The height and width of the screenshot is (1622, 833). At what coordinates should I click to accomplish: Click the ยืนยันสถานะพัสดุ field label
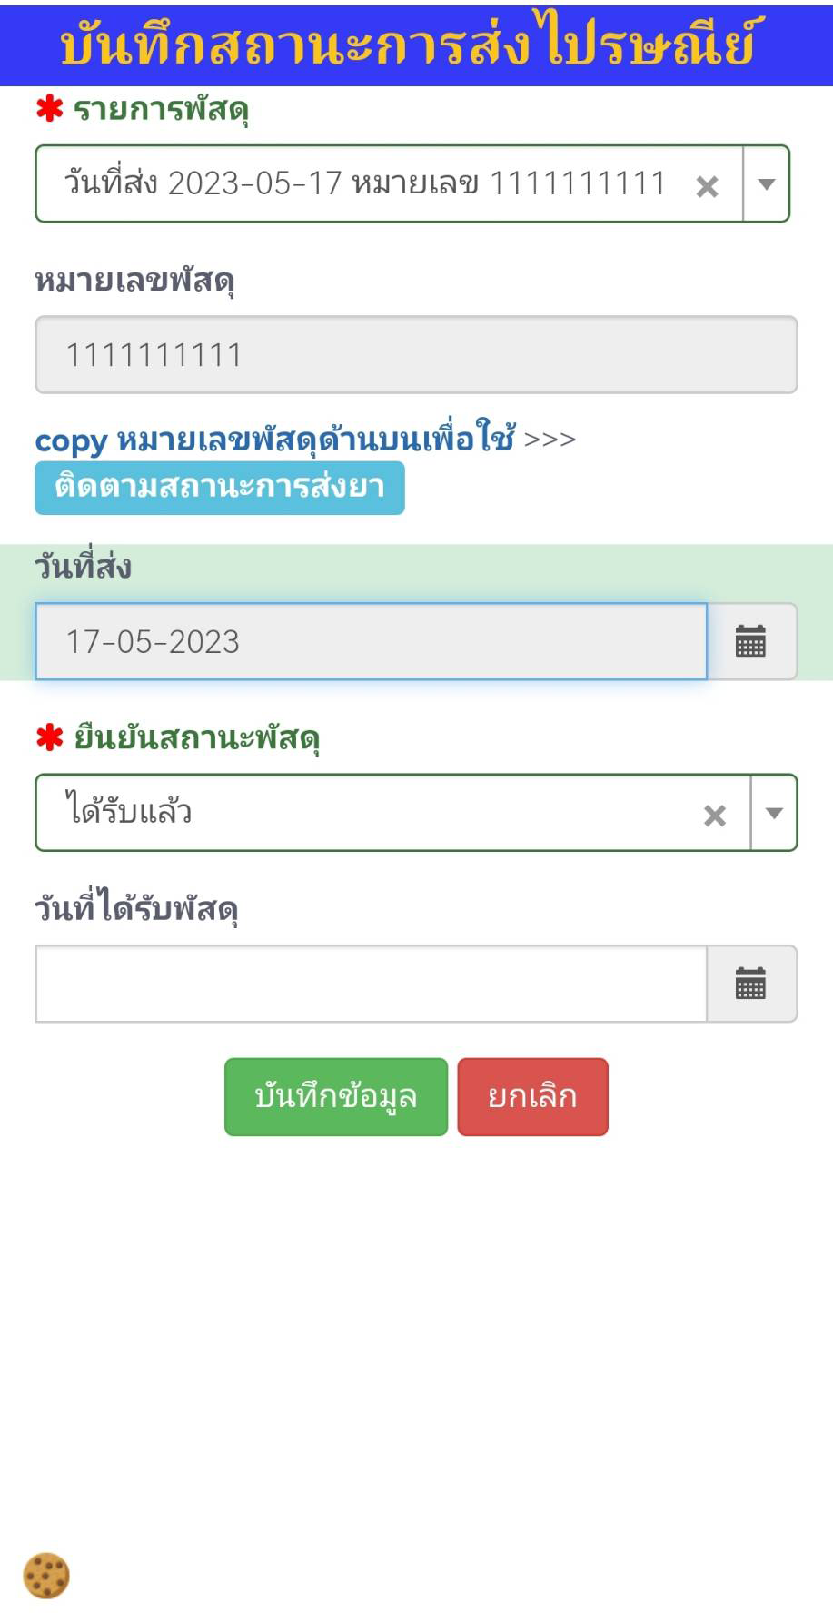196,738
